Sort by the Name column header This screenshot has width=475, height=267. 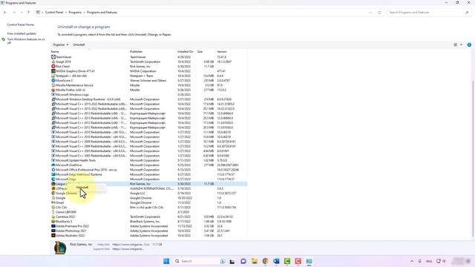coord(55,52)
